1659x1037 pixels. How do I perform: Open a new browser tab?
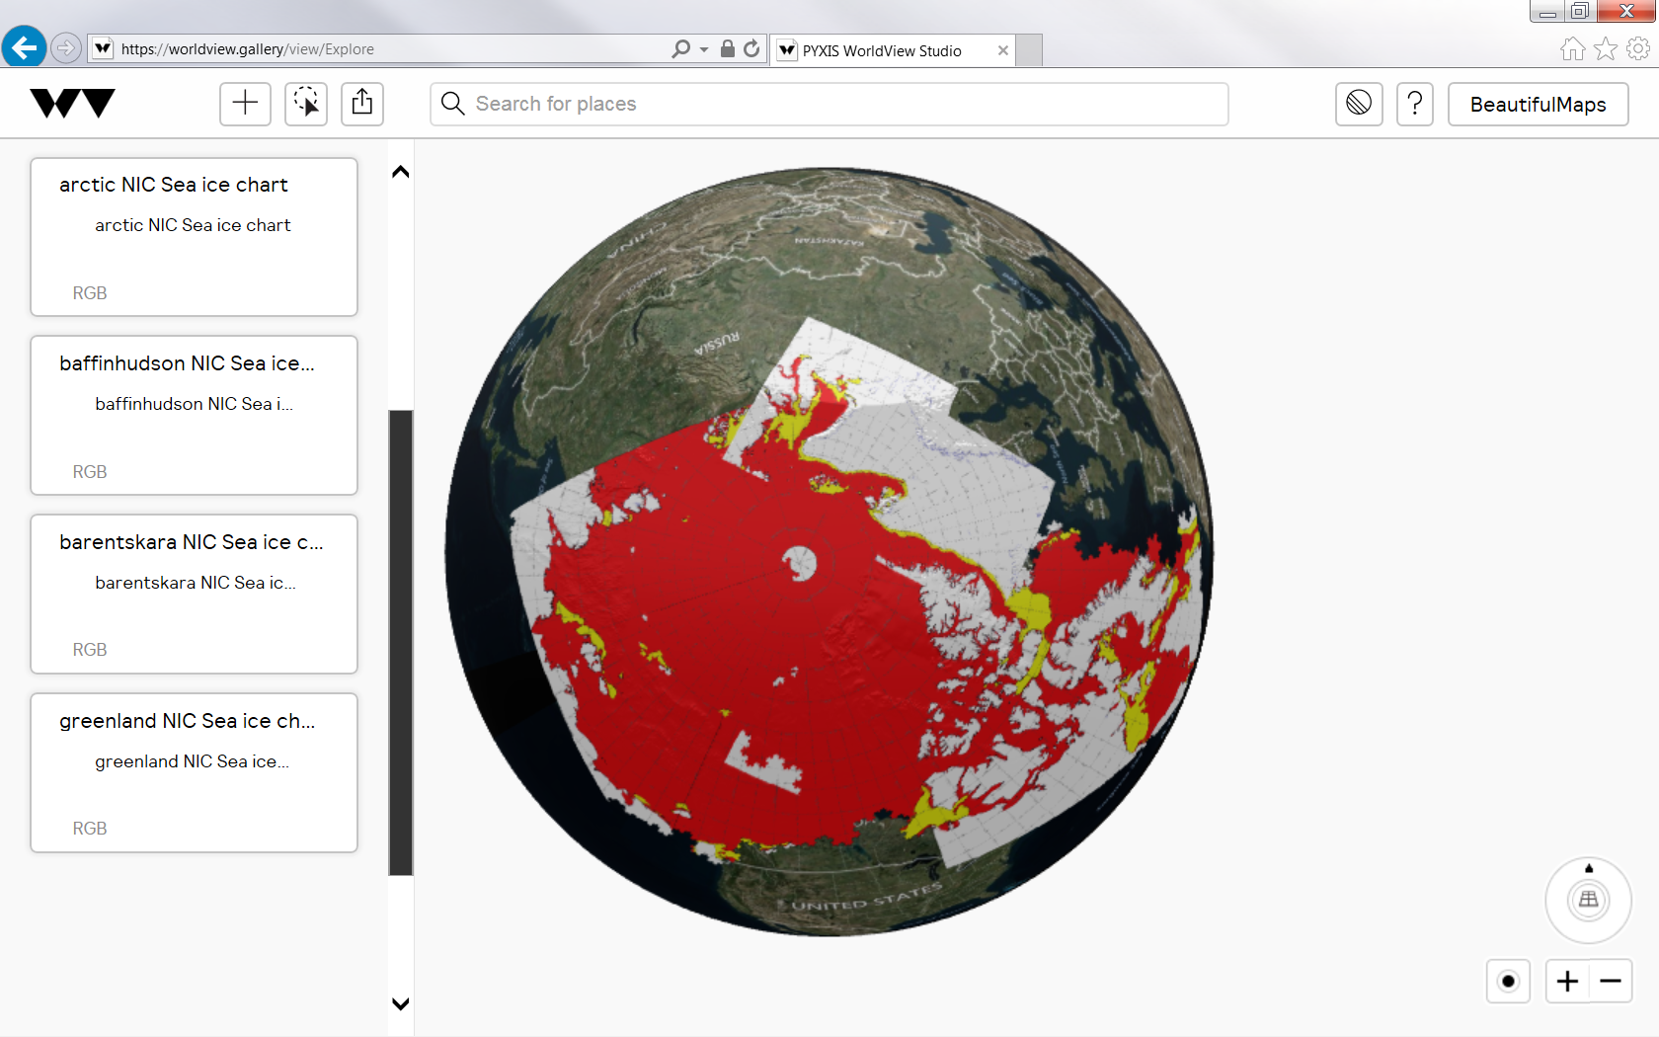[1029, 50]
